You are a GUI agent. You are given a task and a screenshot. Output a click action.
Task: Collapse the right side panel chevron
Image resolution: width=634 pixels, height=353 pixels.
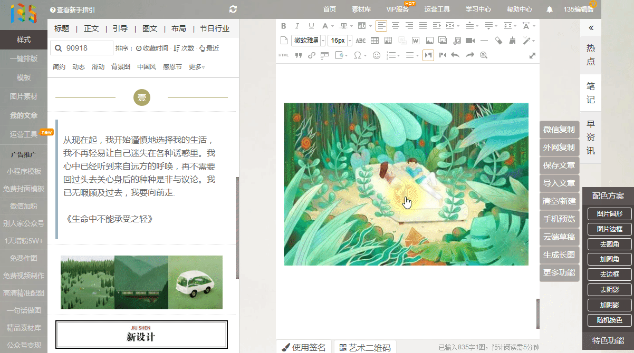[x=591, y=28]
